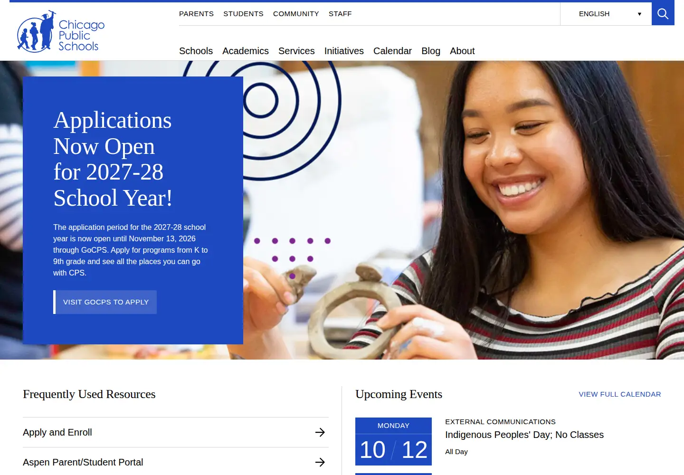
Task: Open the Aspen Parent/Student Portal link
Action: pos(176,462)
